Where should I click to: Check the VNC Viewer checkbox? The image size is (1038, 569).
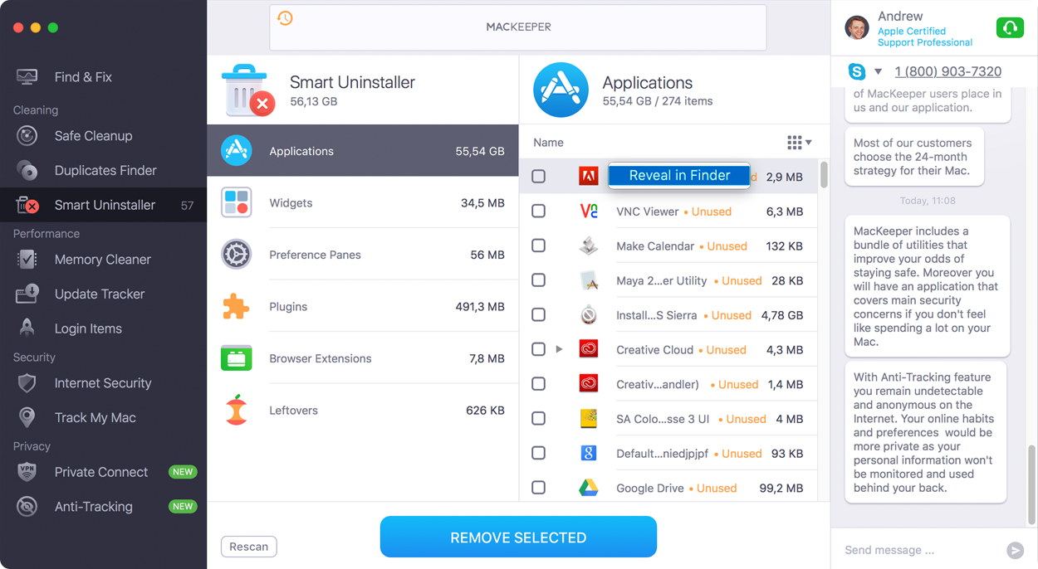pyautogui.click(x=538, y=212)
